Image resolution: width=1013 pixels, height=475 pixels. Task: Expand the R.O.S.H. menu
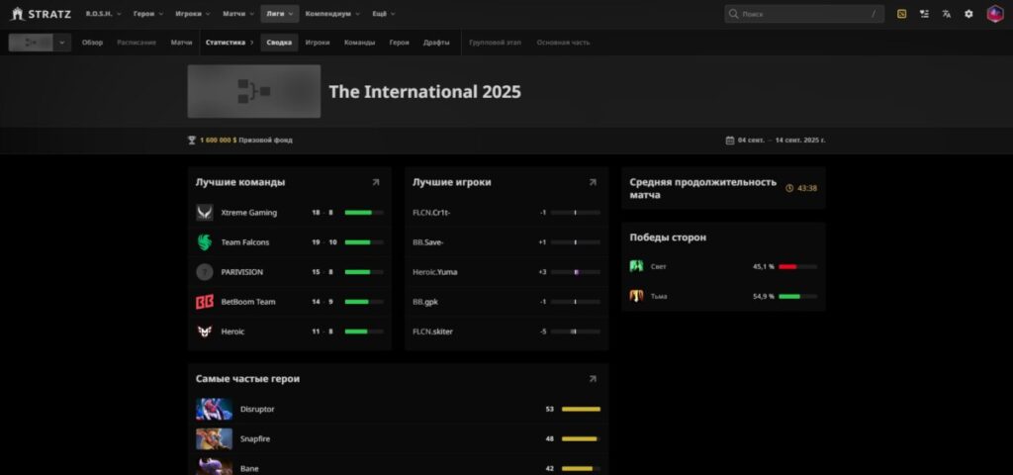coord(103,14)
